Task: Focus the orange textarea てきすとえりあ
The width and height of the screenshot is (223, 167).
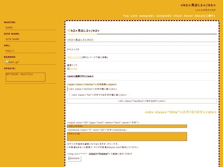Action: click(x=127, y=136)
